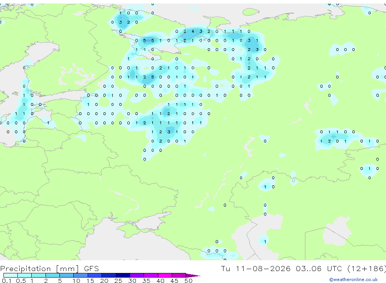Click the "03..06 UTC" time text
Image resolution: width=386 pixels, height=283 pixels.
[x=319, y=268]
